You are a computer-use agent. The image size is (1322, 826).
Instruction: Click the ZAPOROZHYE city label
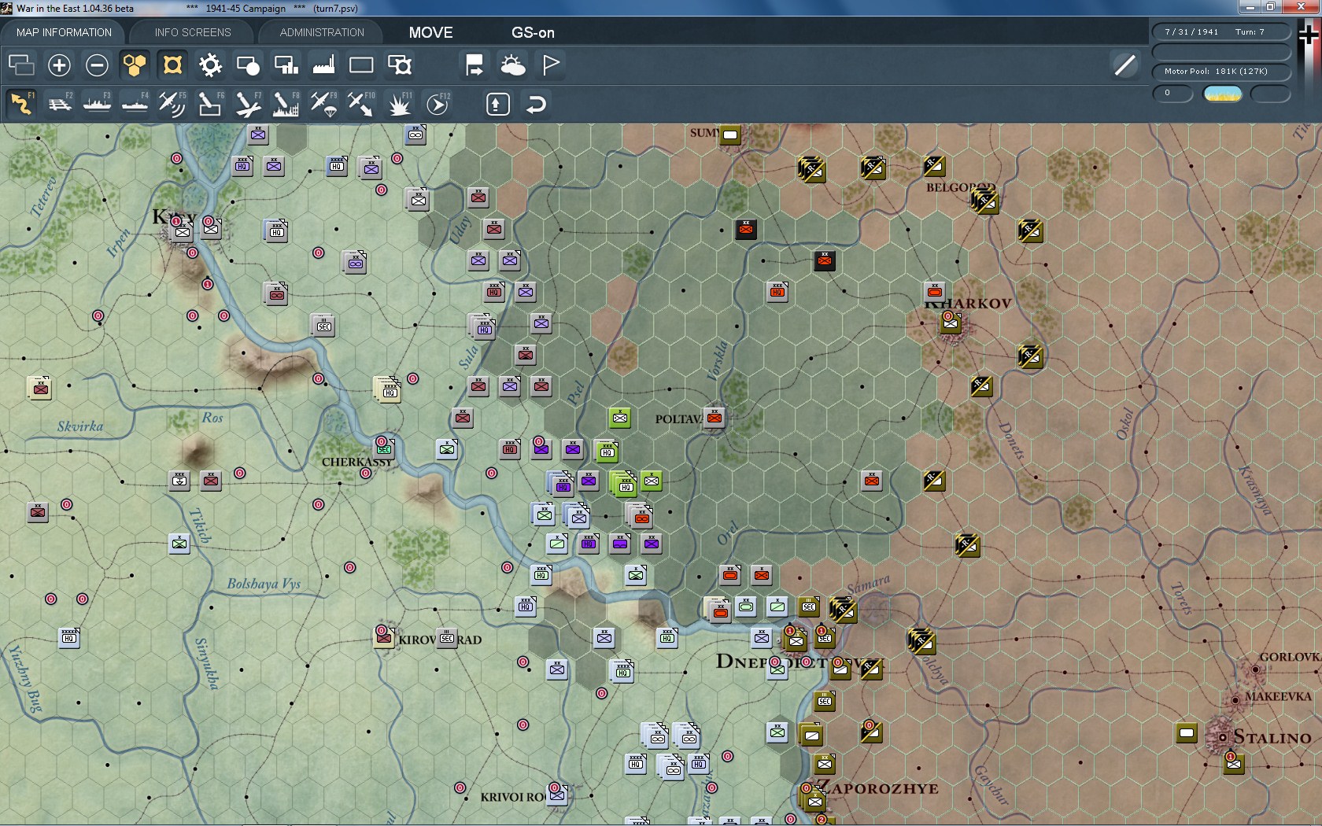click(x=880, y=788)
